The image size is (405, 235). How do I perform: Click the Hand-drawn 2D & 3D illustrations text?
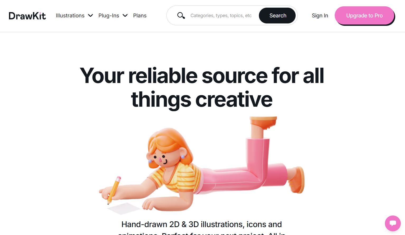pos(202,224)
